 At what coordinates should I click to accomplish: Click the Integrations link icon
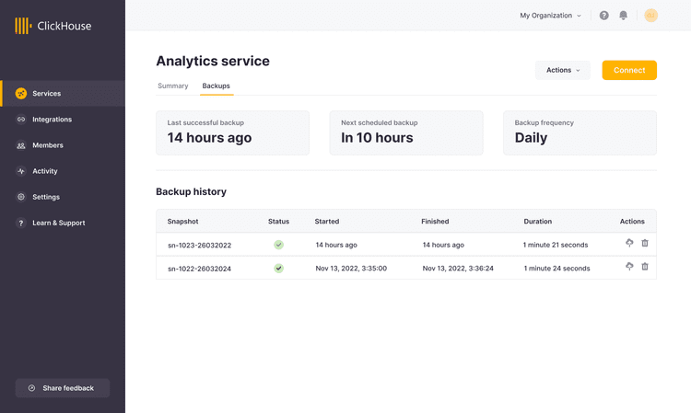(20, 120)
